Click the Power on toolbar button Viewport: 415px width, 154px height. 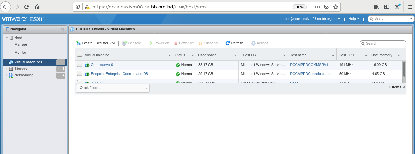point(159,43)
